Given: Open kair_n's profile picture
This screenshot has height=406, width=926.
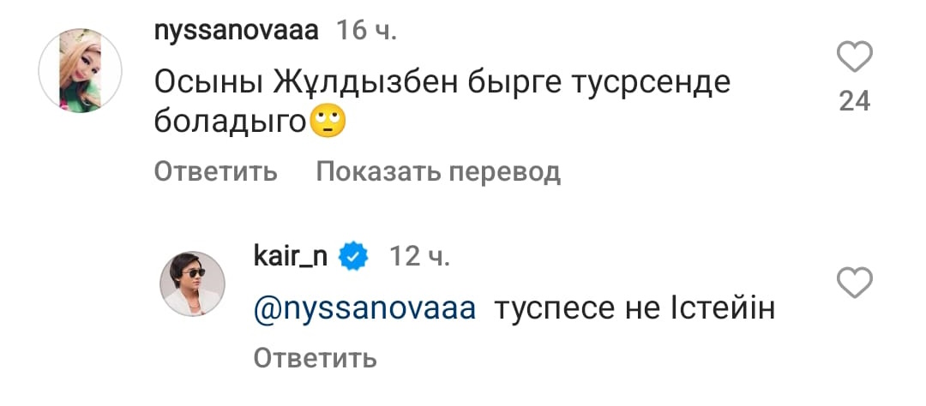Looking at the screenshot, I should pos(193,284).
